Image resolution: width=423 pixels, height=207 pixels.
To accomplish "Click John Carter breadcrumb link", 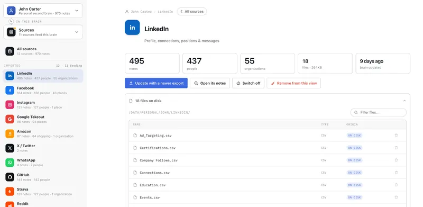I will pyautogui.click(x=141, y=12).
